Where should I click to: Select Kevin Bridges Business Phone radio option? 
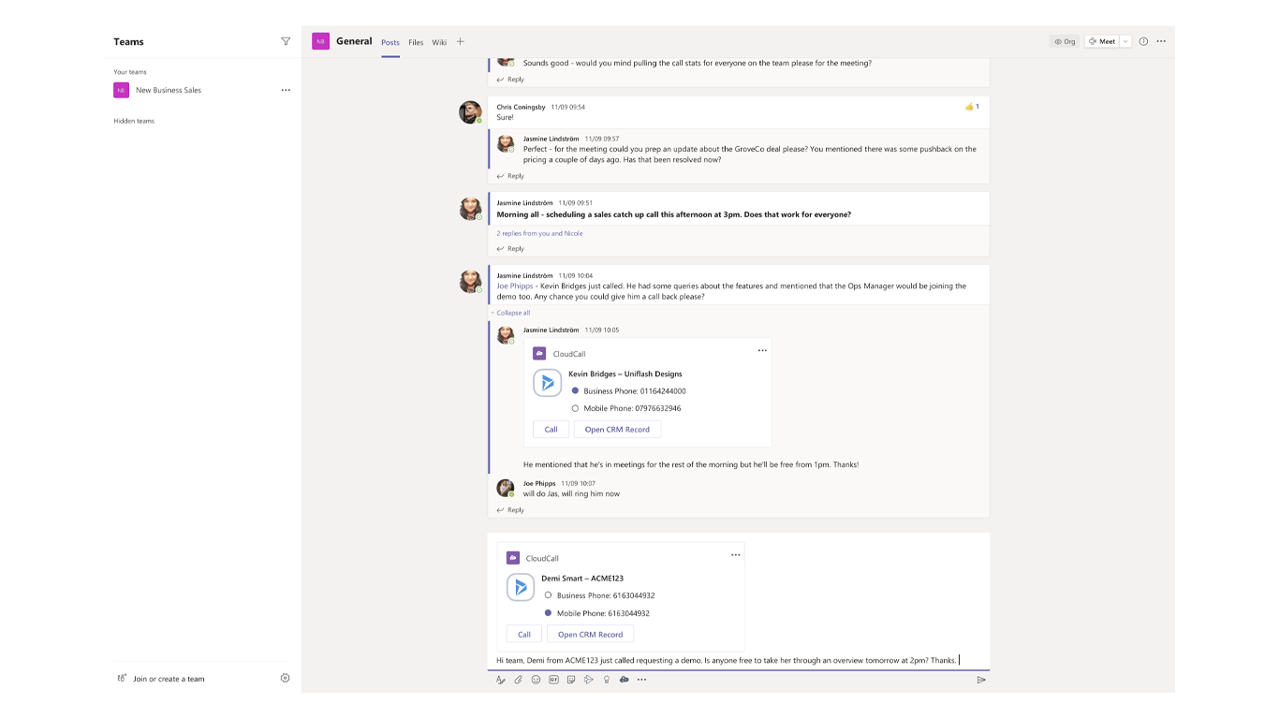pos(575,391)
